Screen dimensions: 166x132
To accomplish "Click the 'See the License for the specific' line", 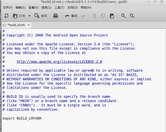I will (x=73, y=84).
